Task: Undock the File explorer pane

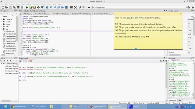Action: point(15,11)
